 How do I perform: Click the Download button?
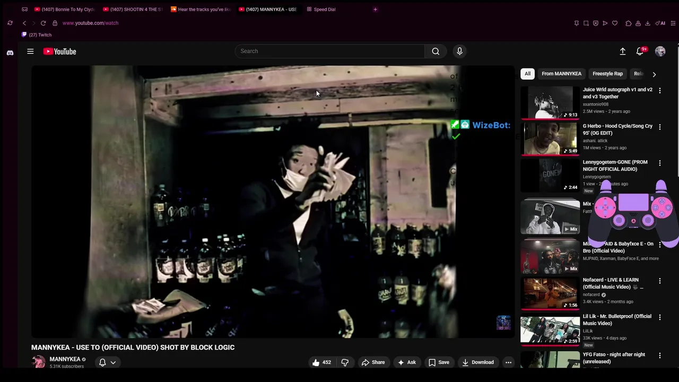point(477,362)
